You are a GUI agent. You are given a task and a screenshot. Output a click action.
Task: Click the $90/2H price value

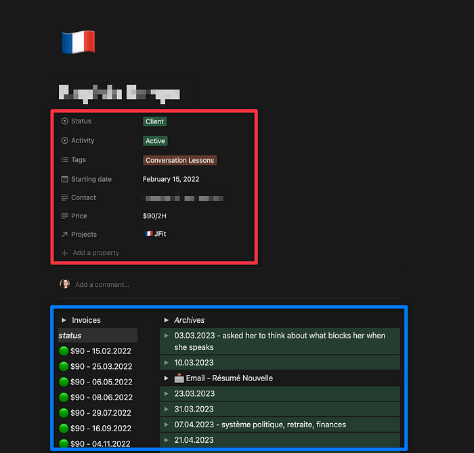pos(154,216)
